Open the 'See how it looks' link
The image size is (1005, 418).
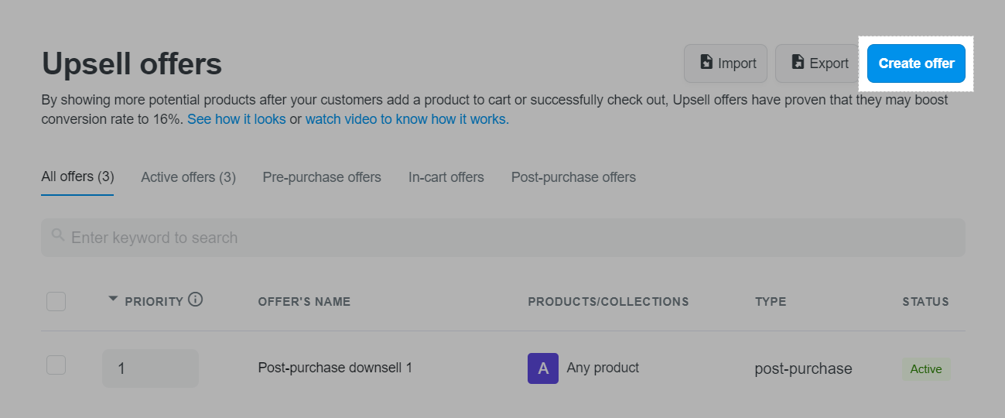pyautogui.click(x=237, y=119)
